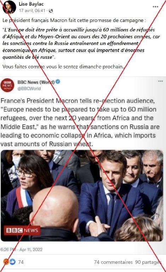This screenshot has width=166, height=272.
Task: Click the English tweet text about 60 million refugees
Action: (x=80, y=122)
